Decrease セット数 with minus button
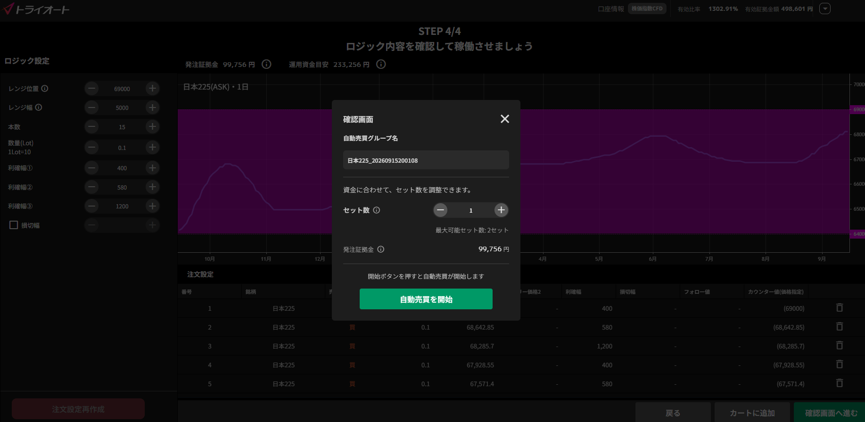The height and width of the screenshot is (422, 865). coord(440,210)
